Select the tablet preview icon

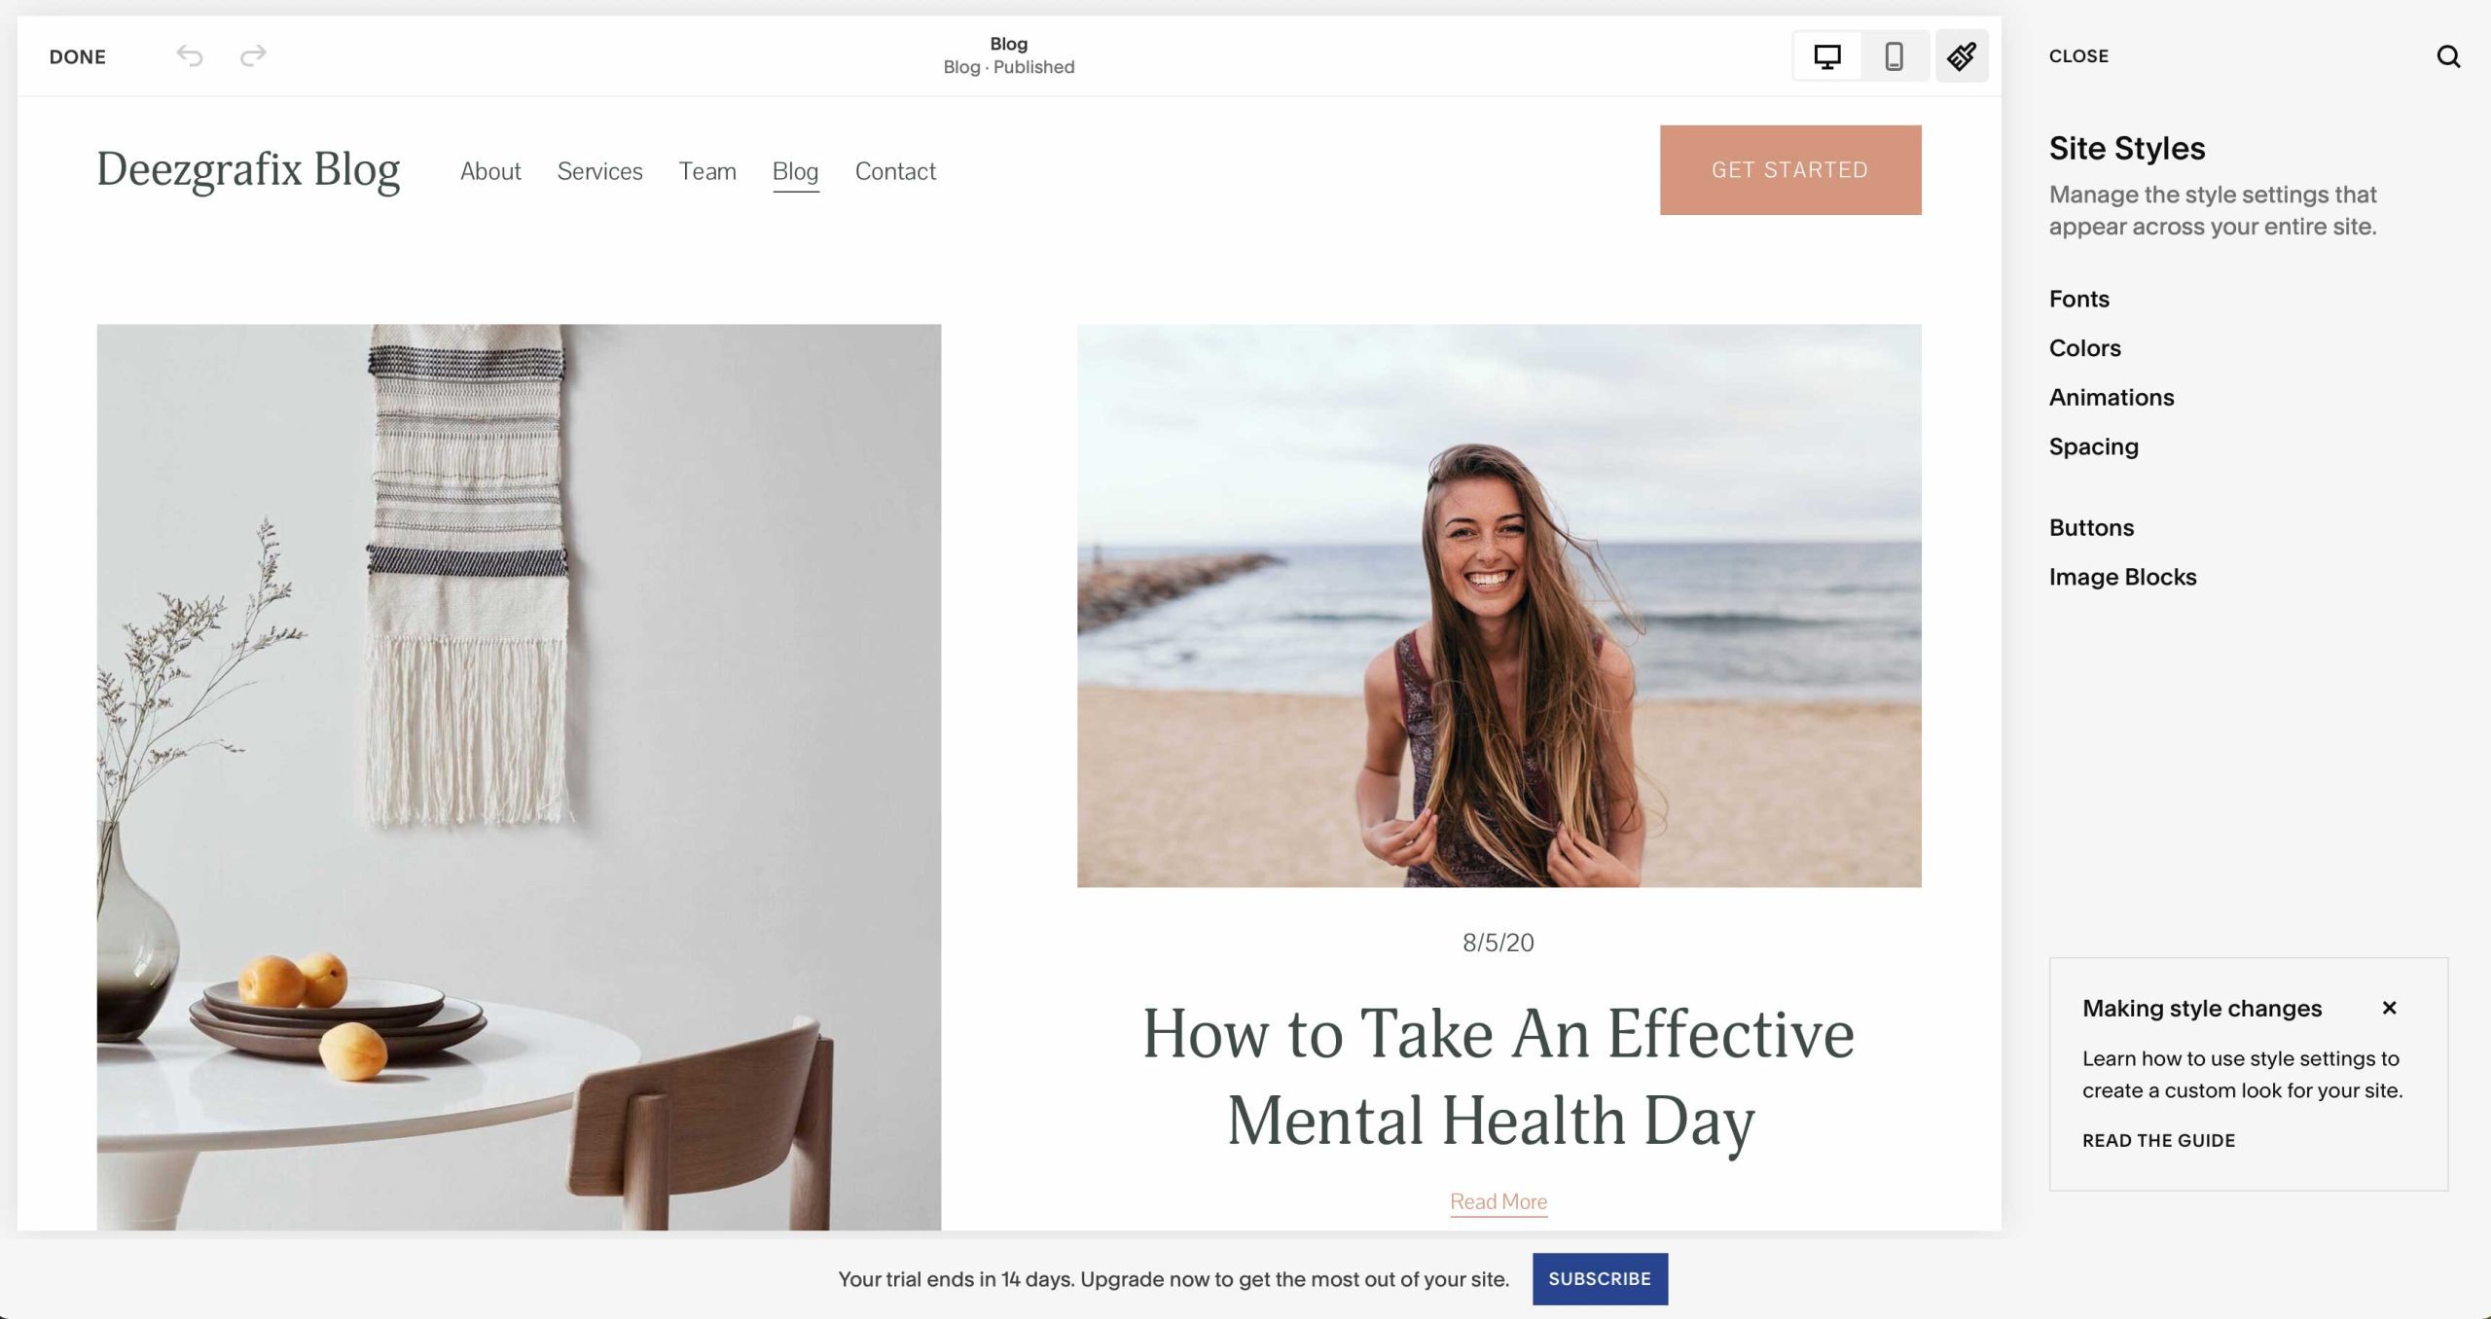coord(1893,56)
